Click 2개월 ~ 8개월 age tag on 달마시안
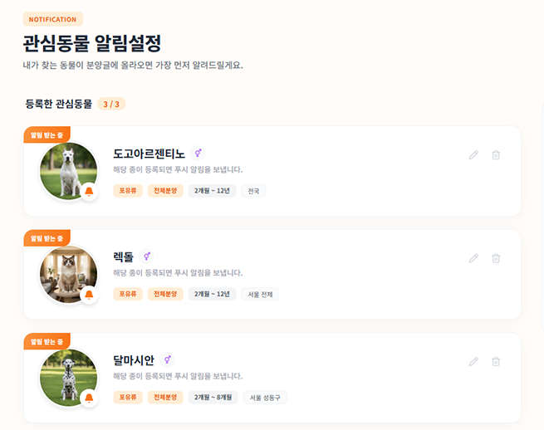The width and height of the screenshot is (544, 430). click(213, 398)
